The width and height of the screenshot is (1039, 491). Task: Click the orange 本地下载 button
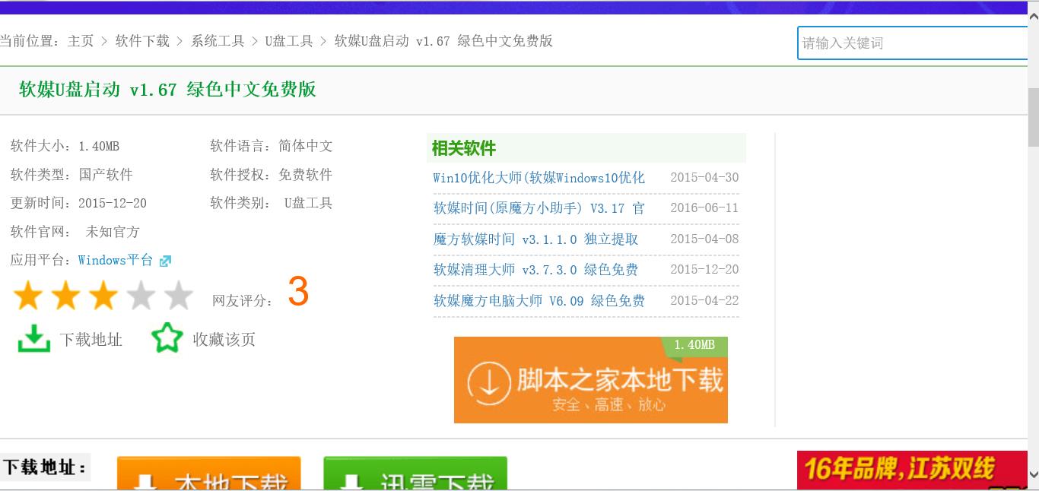209,474
